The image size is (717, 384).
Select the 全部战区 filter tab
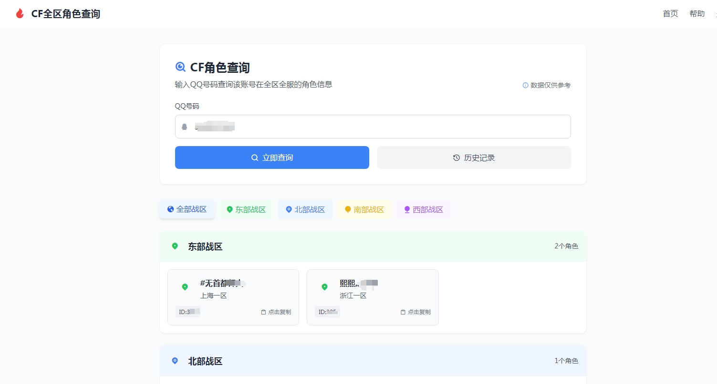pyautogui.click(x=187, y=209)
